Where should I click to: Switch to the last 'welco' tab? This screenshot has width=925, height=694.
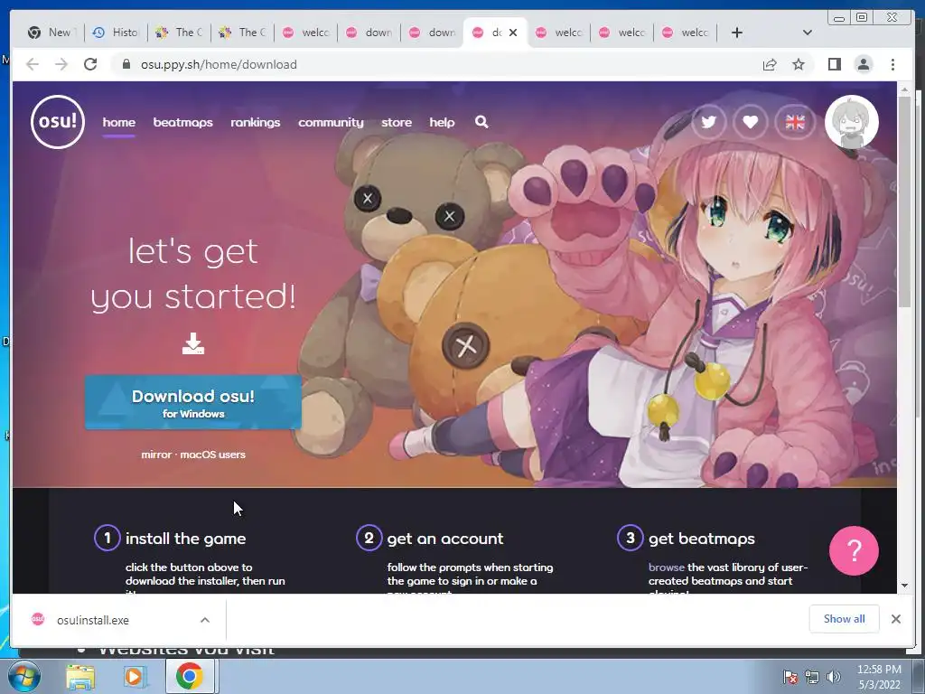click(x=685, y=33)
